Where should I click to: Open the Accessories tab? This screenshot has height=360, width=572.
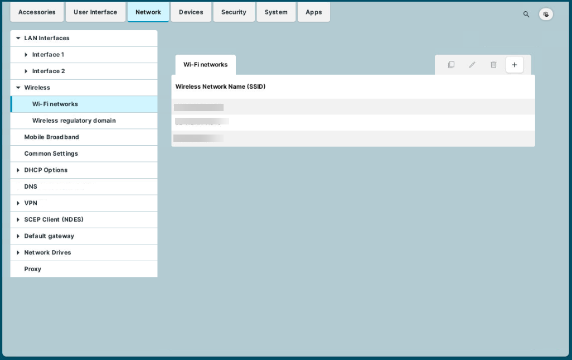37,12
